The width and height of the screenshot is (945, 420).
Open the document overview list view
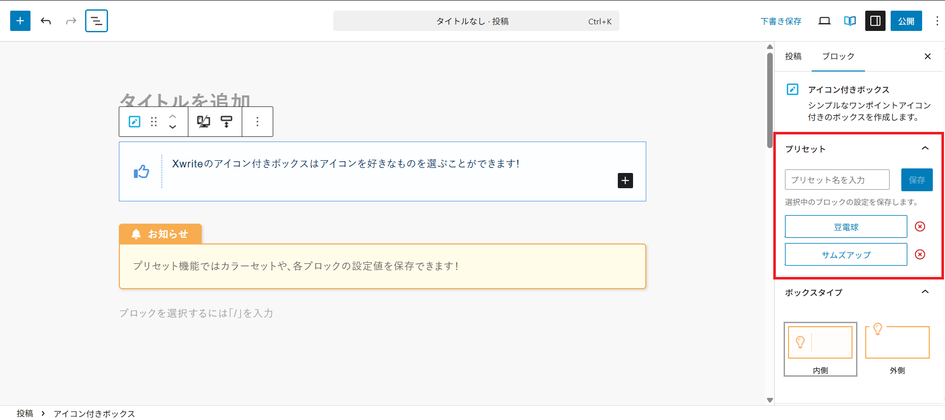(x=97, y=21)
